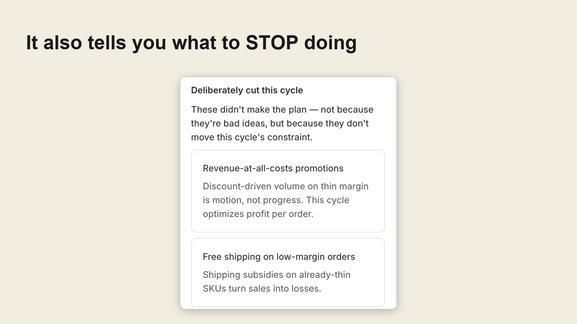This screenshot has height=324, width=577.
Task: Open the Revenue-at-all-costs promotions card
Action: pos(288,191)
